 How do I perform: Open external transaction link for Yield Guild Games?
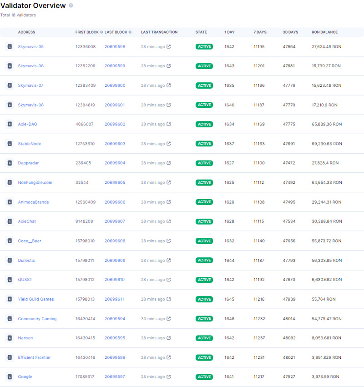[x=169, y=299]
